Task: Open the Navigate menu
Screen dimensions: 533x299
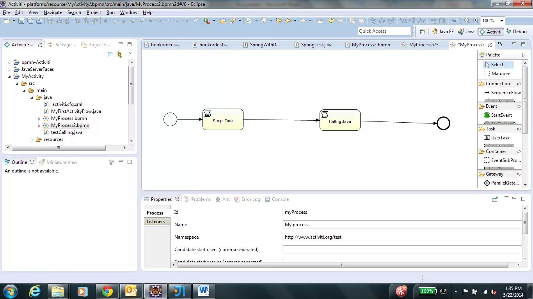Action: [x=53, y=12]
